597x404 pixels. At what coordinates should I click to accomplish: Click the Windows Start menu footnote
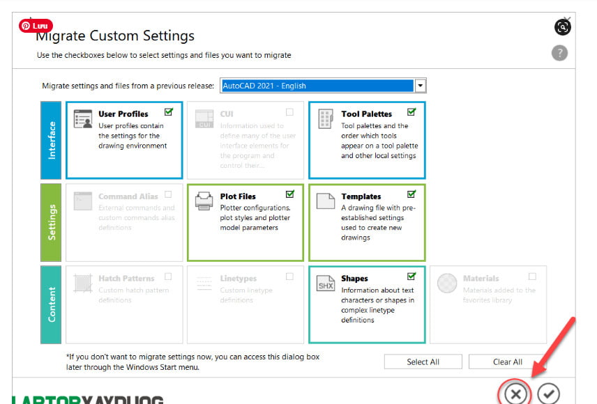click(x=192, y=362)
